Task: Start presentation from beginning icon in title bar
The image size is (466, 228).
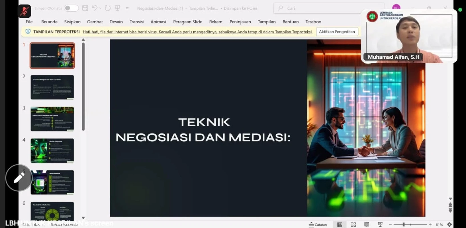Action: pos(117,8)
